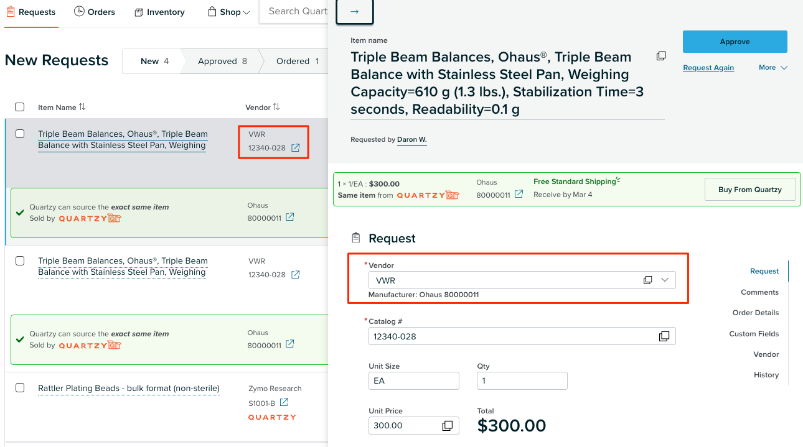Click 'Manufacturer: Ohaus 80000011' text

[x=424, y=295]
